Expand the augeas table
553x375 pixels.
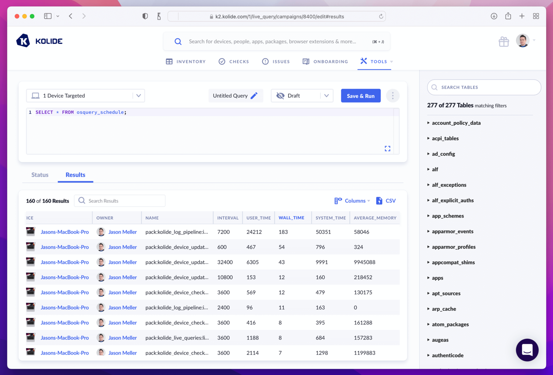click(440, 340)
